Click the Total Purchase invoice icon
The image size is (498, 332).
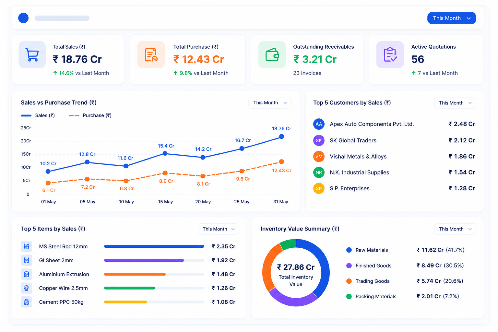pyautogui.click(x=151, y=54)
